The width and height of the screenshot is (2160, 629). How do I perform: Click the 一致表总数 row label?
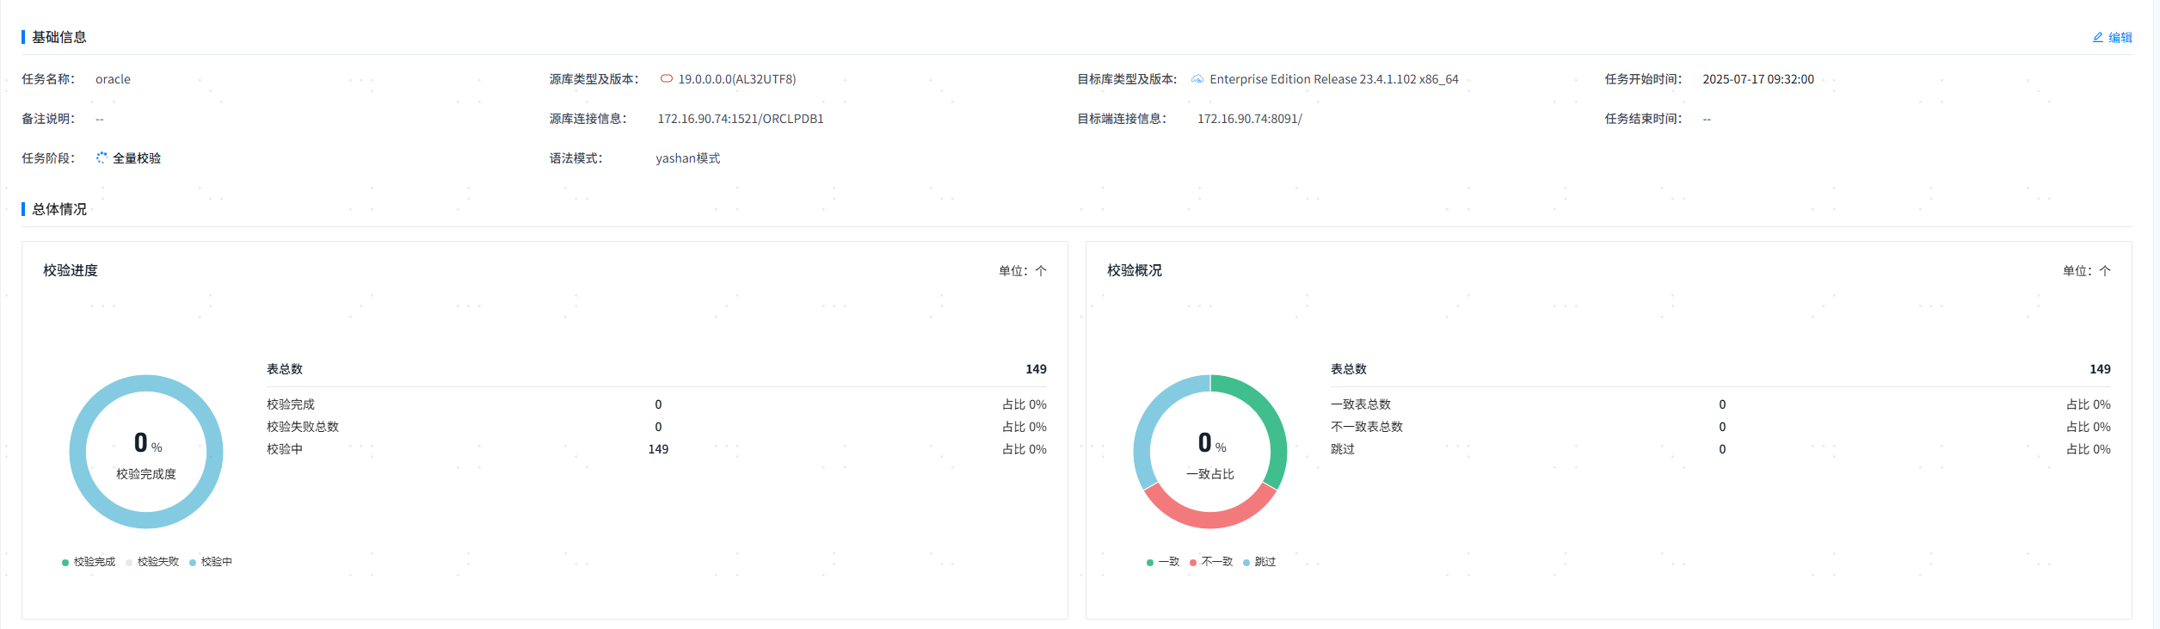pyautogui.click(x=1361, y=404)
